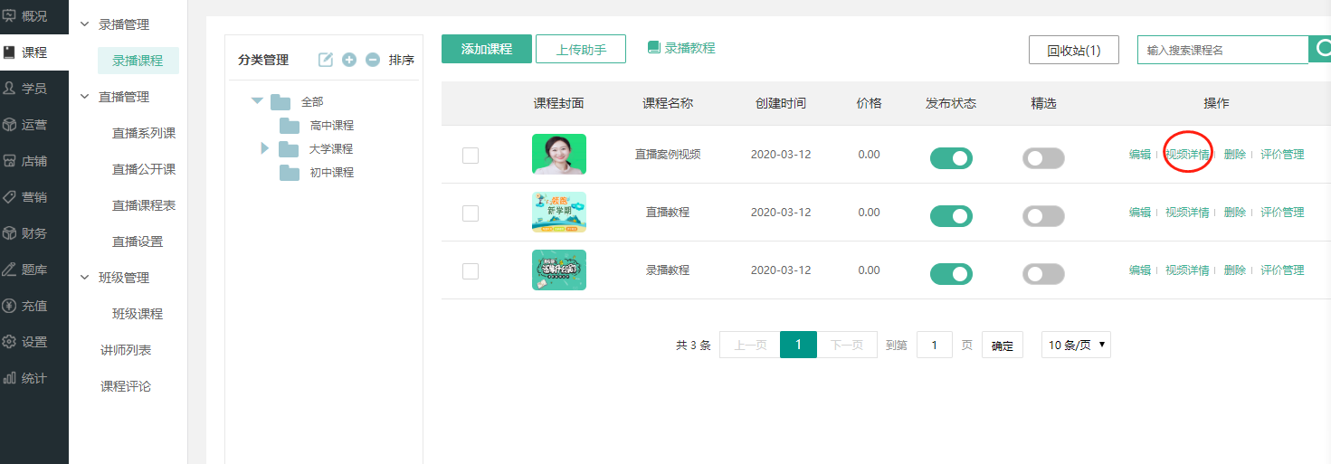The image size is (1331, 464).
Task: Enable 精选 toggle for 直播教程
Action: (1043, 216)
